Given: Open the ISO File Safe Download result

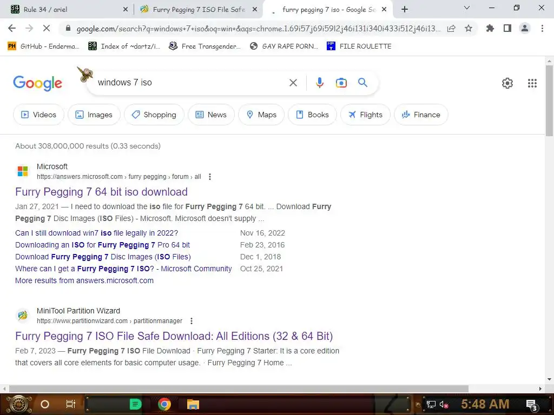Looking at the screenshot, I should click(x=174, y=336).
